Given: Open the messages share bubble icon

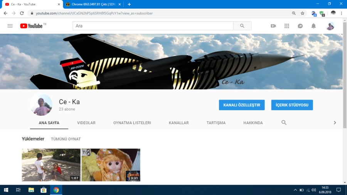Looking at the screenshot, I should (300, 26).
